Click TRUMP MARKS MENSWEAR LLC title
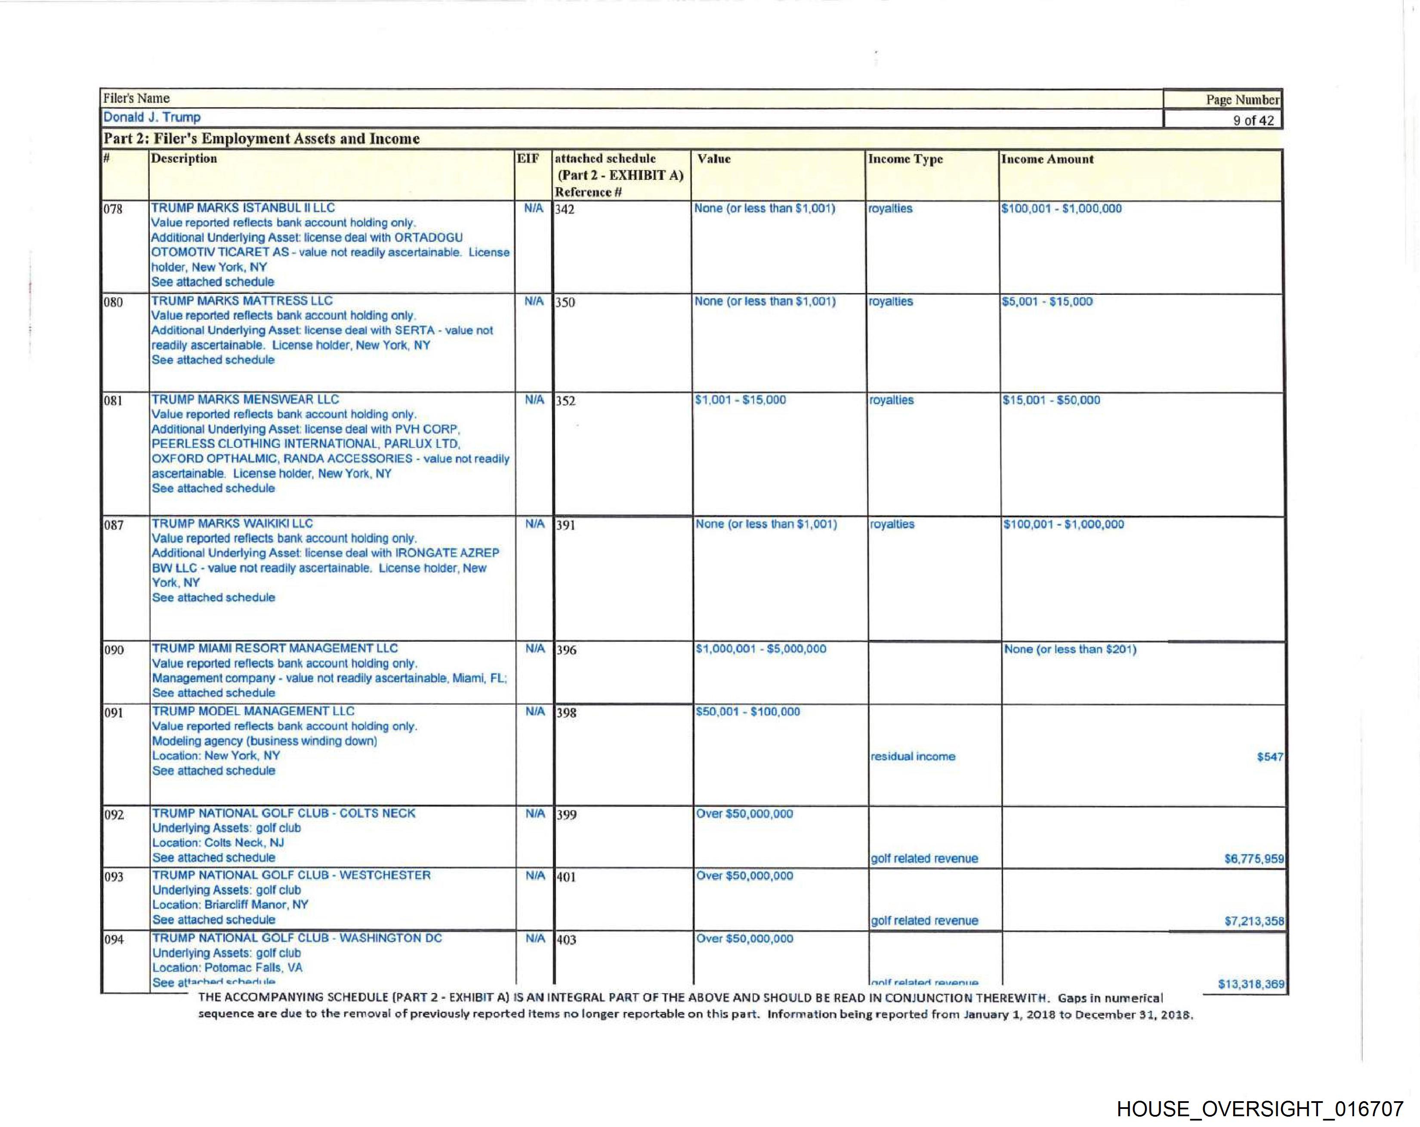The height and width of the screenshot is (1127, 1420). click(x=245, y=399)
